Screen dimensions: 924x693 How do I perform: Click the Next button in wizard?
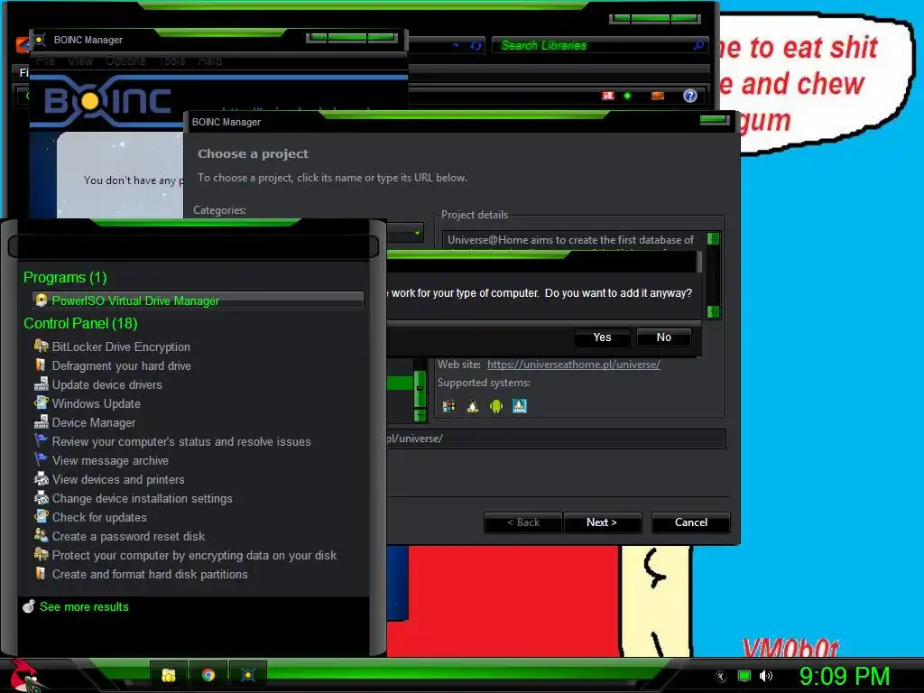coord(602,522)
